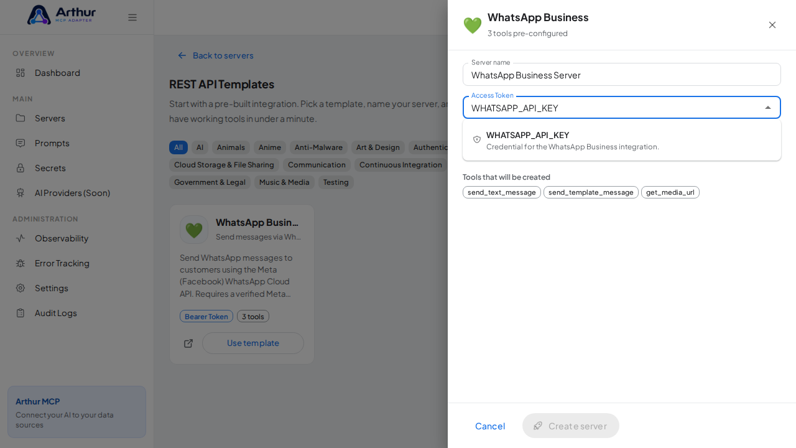Collapse the Access Token dropdown arrow
796x448 pixels.
click(x=768, y=108)
